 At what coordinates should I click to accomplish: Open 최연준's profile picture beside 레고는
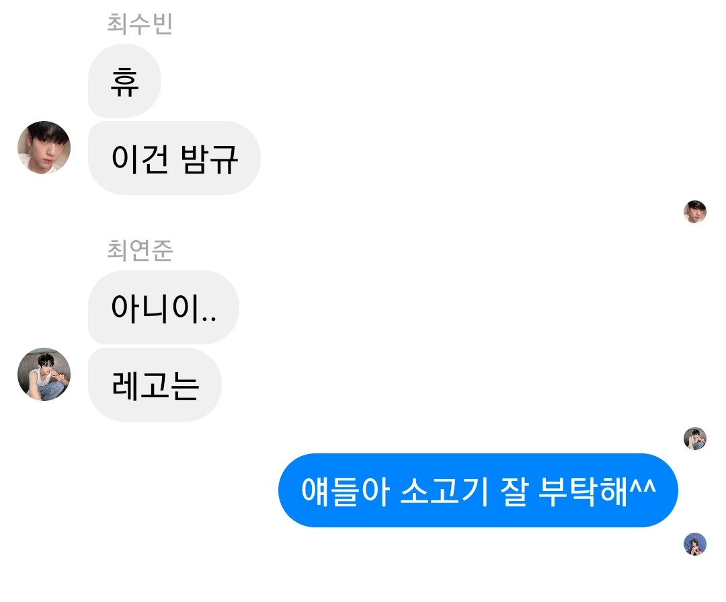pos(44,375)
